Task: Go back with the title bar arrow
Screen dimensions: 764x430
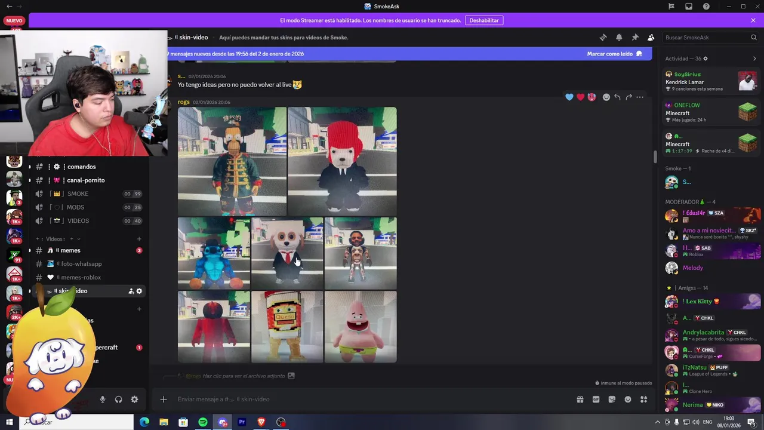Action: (x=9, y=7)
